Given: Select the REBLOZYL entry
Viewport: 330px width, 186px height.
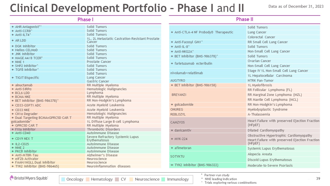Looking at the screenshot, I should [x=208, y=114].
